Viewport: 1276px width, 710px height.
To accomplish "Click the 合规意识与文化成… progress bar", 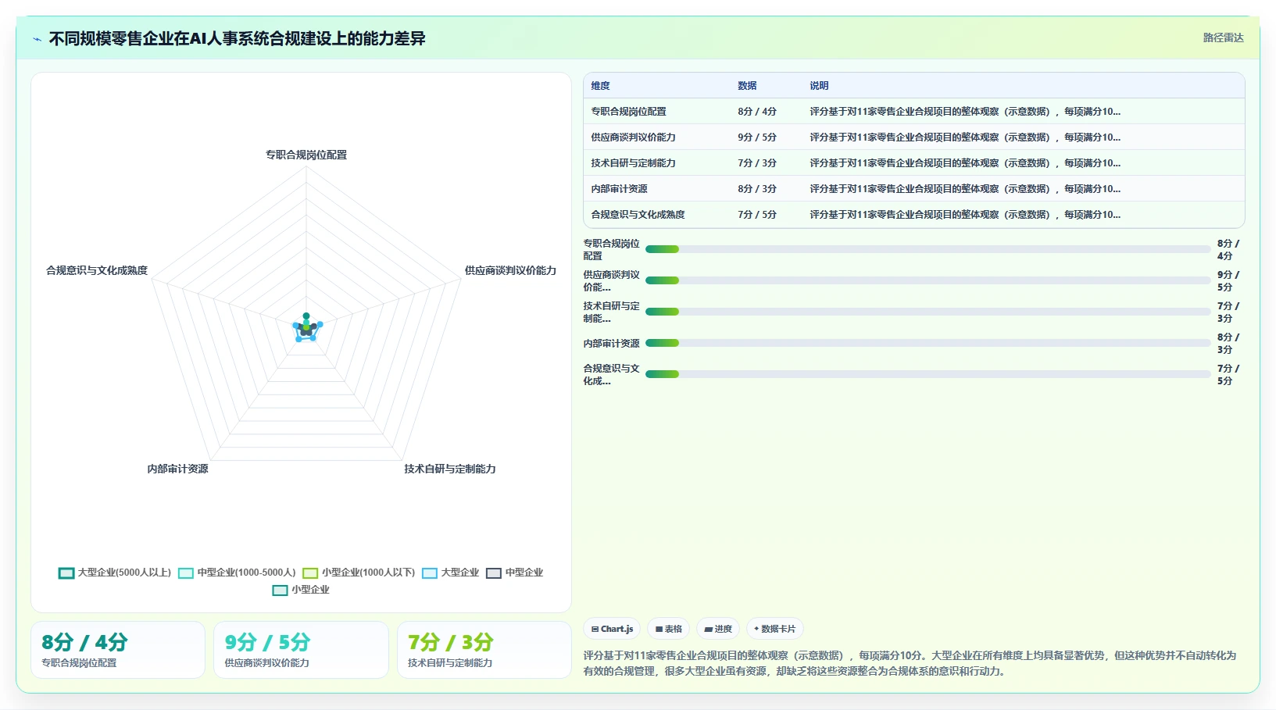I will click(928, 374).
